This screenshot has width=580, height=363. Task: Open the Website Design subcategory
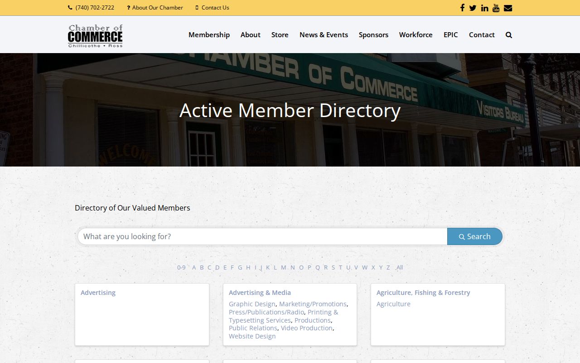(x=252, y=336)
